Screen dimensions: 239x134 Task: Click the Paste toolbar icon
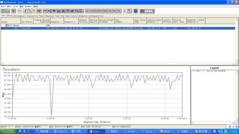coord(35,11)
